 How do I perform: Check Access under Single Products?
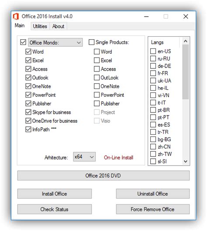click(x=97, y=69)
